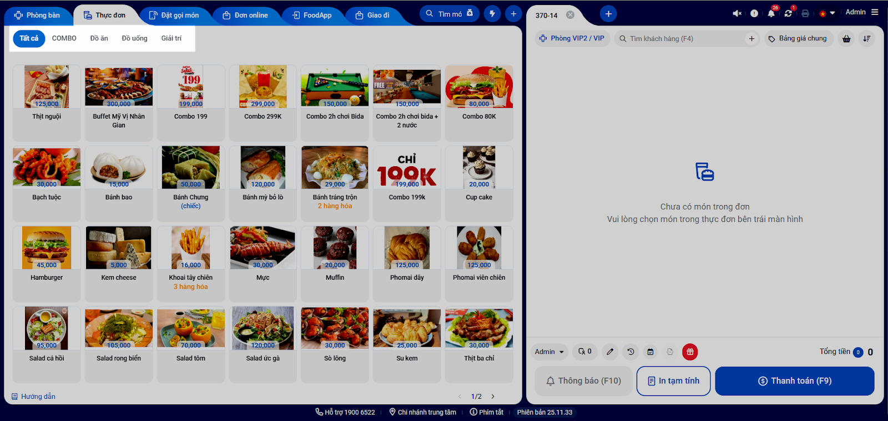Mute or unmute the sound speaker icon

(x=737, y=13)
